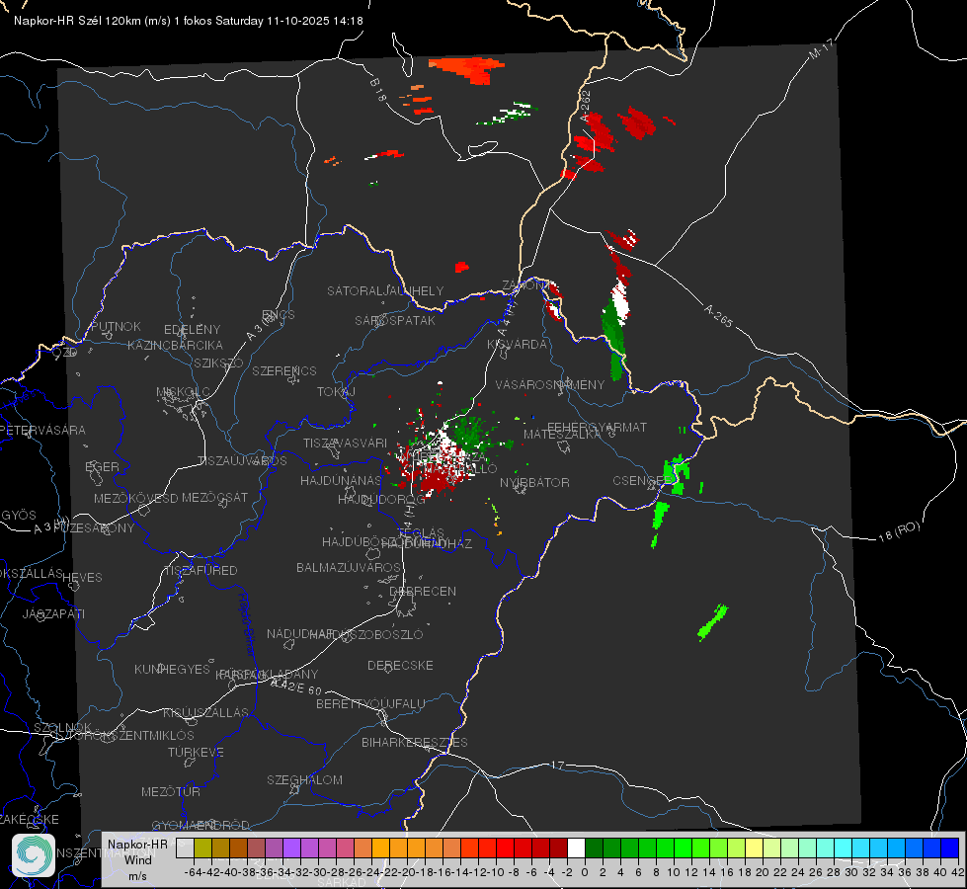Click the HAJDÚDOROG city label
Screen dimensions: 967x889
(381, 499)
